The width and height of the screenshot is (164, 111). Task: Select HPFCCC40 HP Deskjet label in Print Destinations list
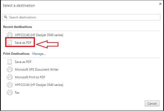click(39, 85)
